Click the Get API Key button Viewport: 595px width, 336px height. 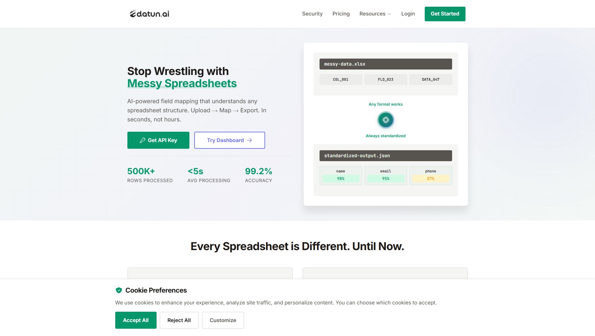point(158,140)
